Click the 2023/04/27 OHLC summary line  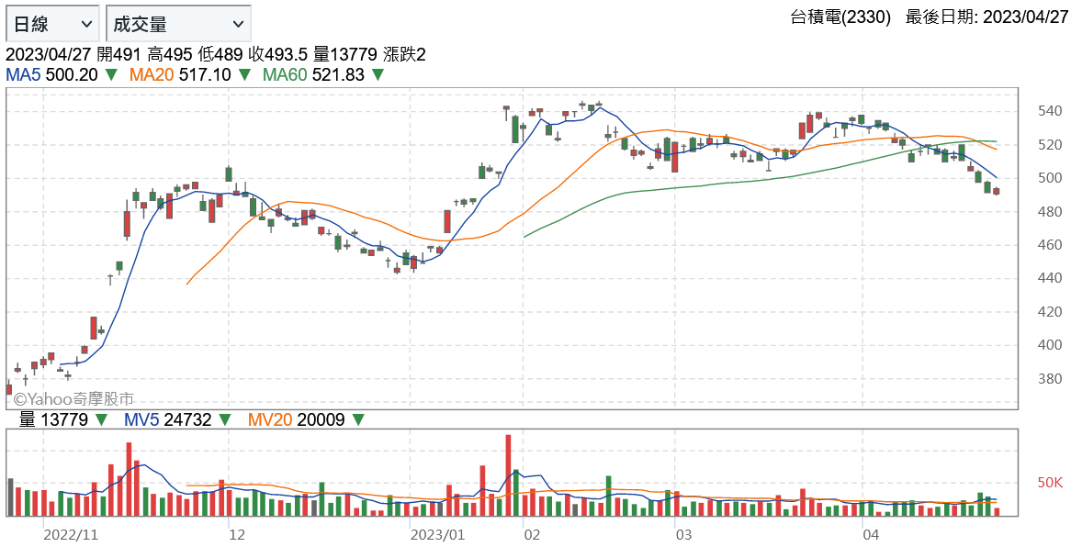click(x=216, y=54)
